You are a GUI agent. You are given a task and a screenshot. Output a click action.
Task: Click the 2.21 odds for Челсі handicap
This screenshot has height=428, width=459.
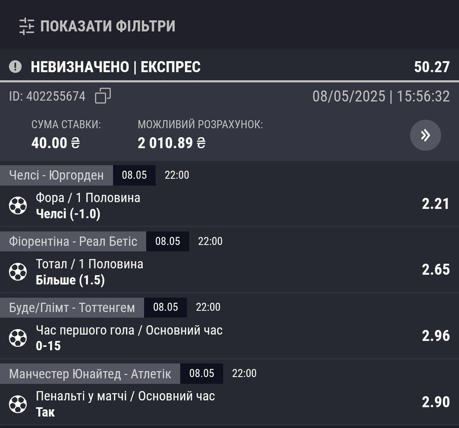tap(435, 204)
